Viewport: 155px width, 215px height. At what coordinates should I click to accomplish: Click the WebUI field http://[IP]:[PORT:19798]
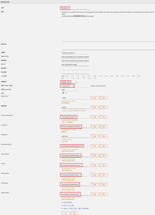click(75, 65)
